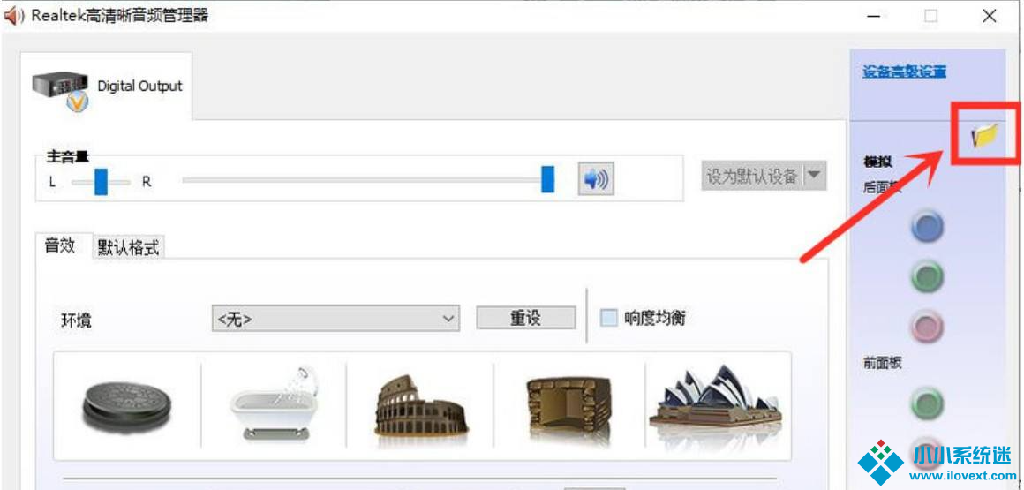
Task: Click the green front panel audio jack
Action: (928, 403)
